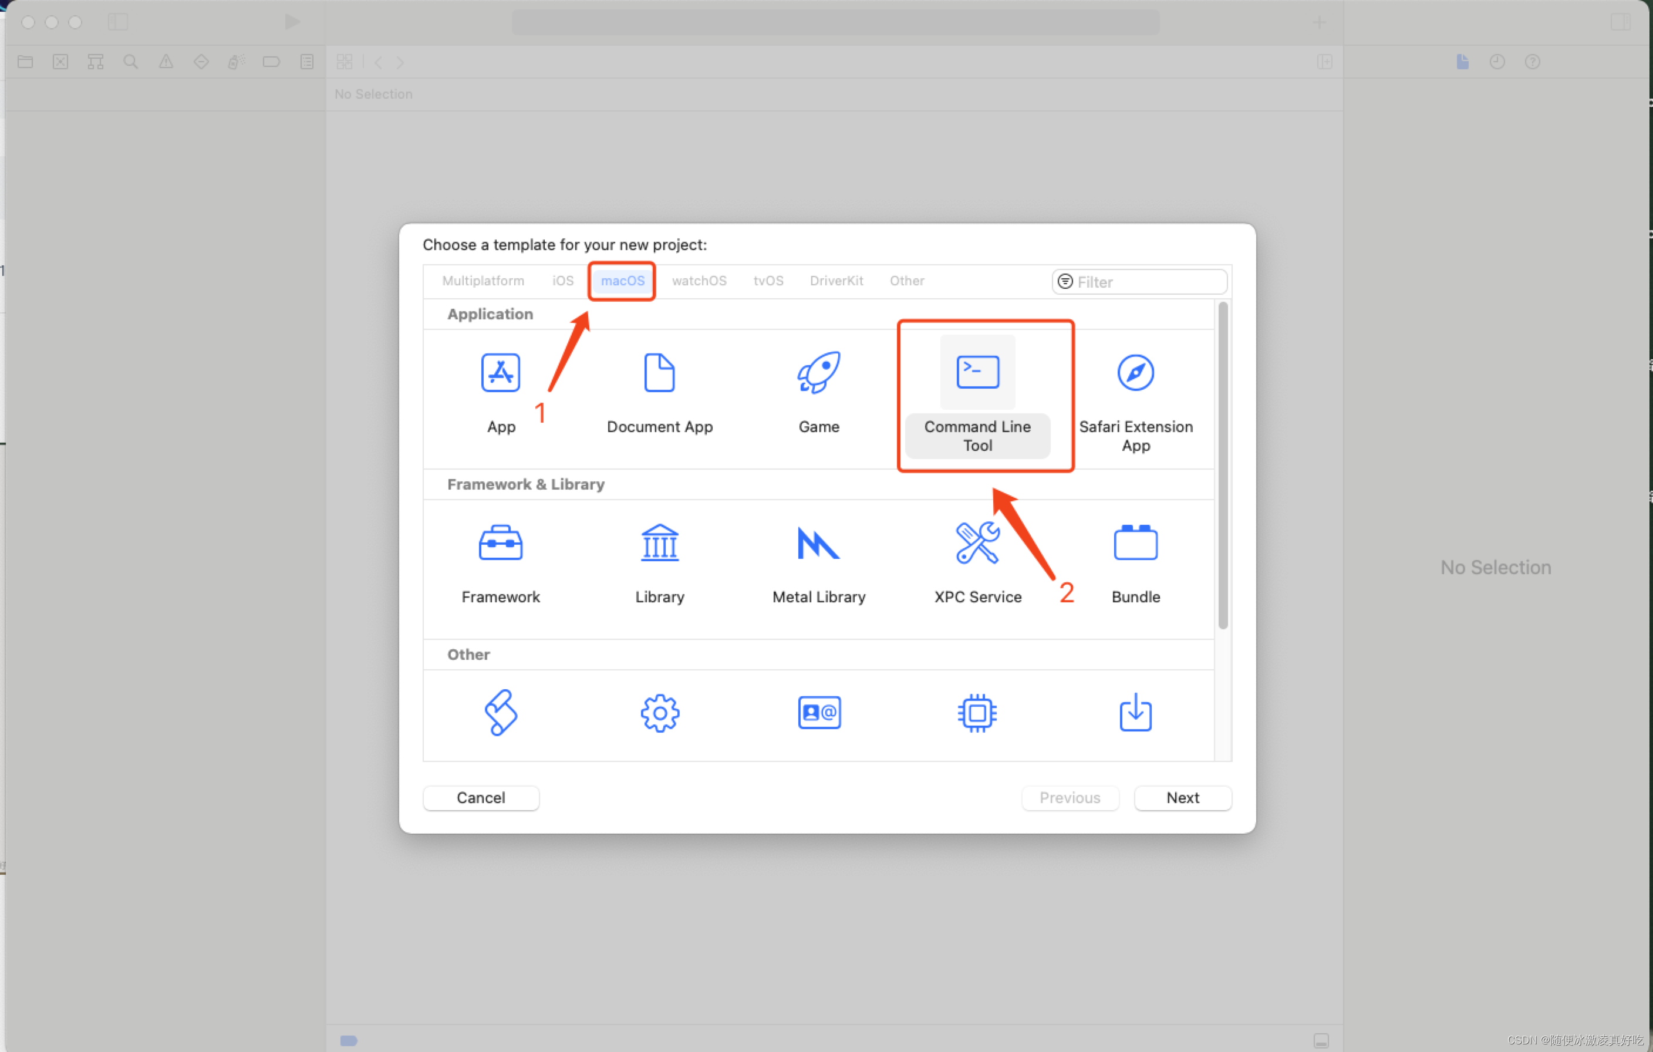Select the App template icon
The width and height of the screenshot is (1653, 1052).
tap(501, 373)
